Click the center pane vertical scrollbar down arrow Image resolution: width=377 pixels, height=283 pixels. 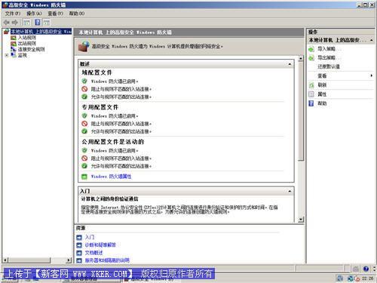point(301,220)
